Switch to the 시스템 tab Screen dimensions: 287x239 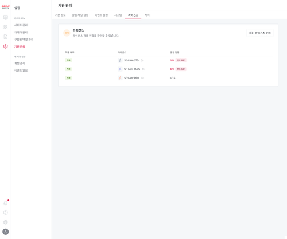(118, 15)
